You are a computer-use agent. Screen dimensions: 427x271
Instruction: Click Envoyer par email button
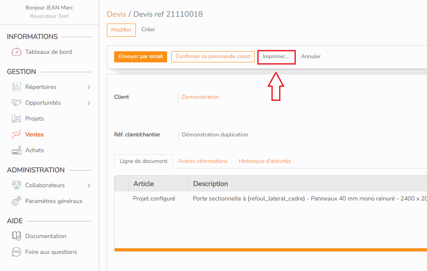[141, 57]
